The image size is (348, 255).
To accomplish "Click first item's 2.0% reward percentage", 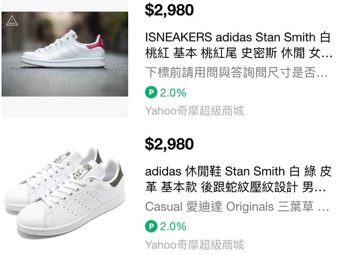I will click(x=173, y=93).
